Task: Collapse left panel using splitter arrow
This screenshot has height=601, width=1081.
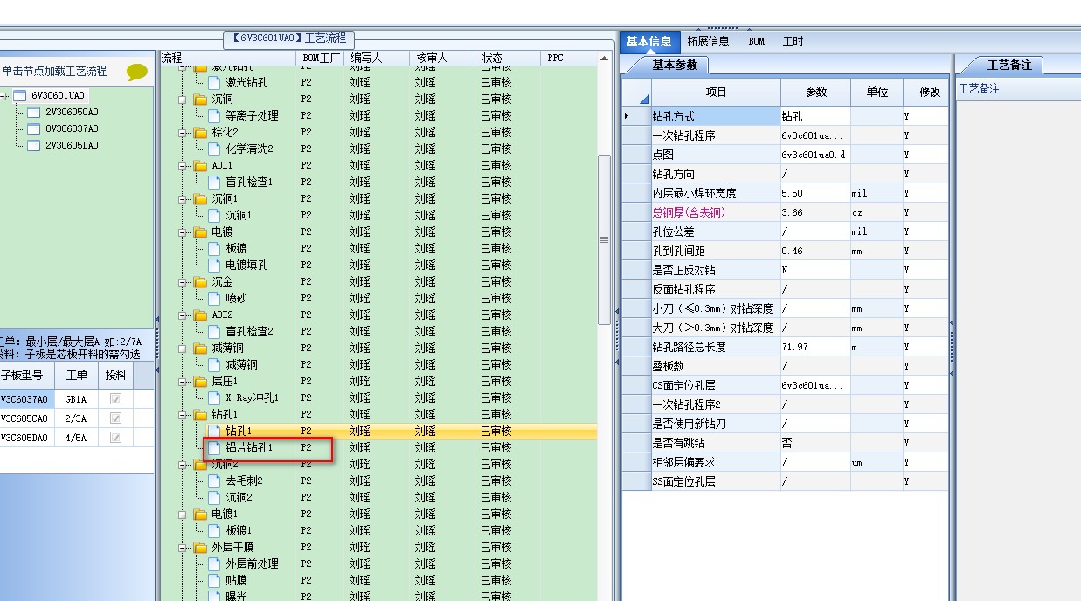Action: pyautogui.click(x=156, y=321)
